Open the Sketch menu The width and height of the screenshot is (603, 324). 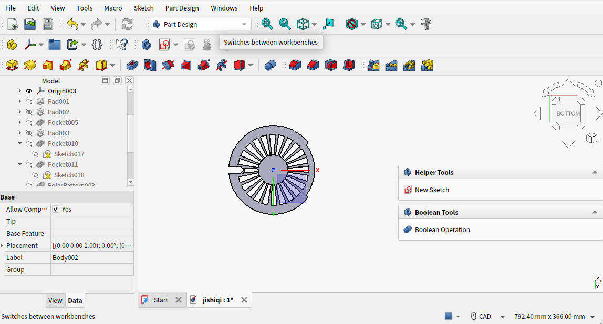(143, 8)
